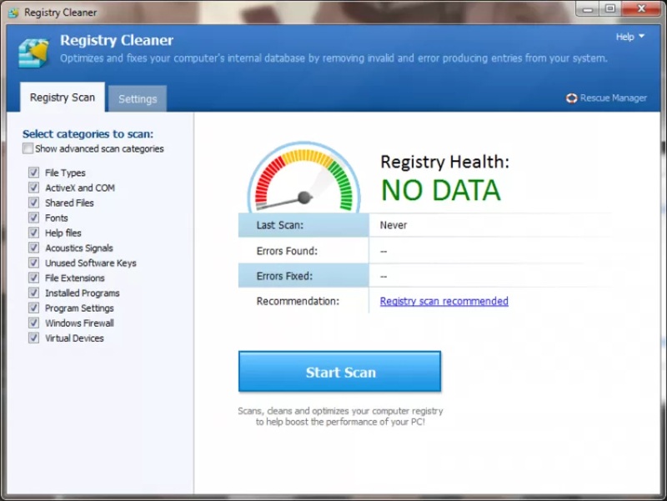Enable Show advanced scan categories checkbox
The height and width of the screenshot is (501, 667).
tap(28, 149)
